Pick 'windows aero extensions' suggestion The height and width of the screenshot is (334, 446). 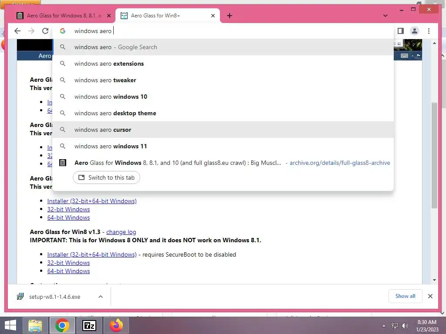tap(223, 63)
